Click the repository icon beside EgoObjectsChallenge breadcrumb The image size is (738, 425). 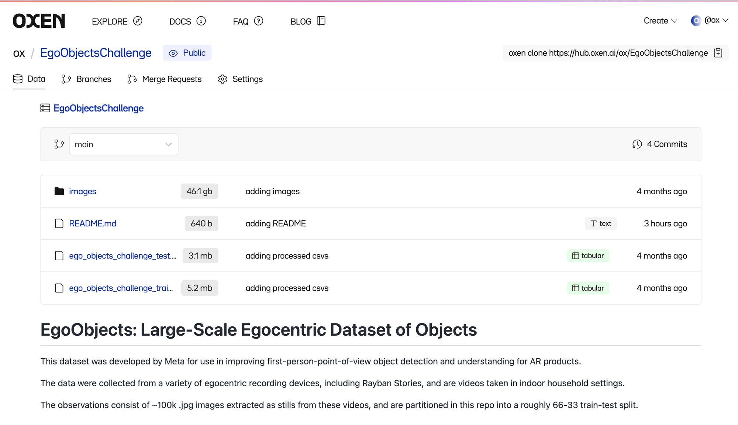45,108
